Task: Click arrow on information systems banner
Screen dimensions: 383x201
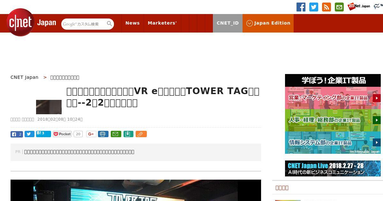Action: click(377, 143)
